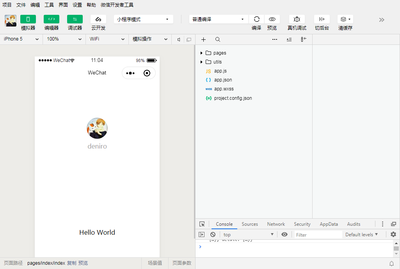The image size is (400, 269).
Task: Expand the toolbar overflow chevrons
Action: [382, 20]
